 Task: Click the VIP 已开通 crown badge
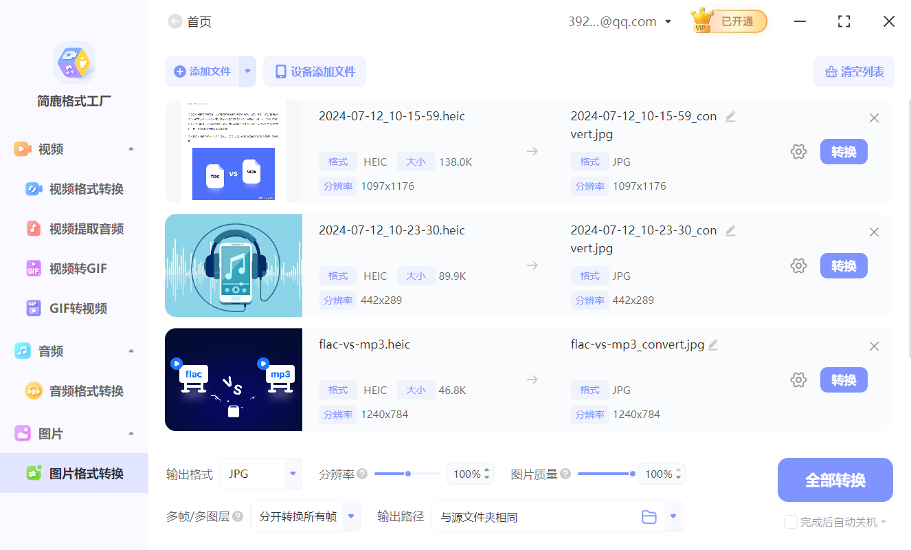click(x=728, y=21)
